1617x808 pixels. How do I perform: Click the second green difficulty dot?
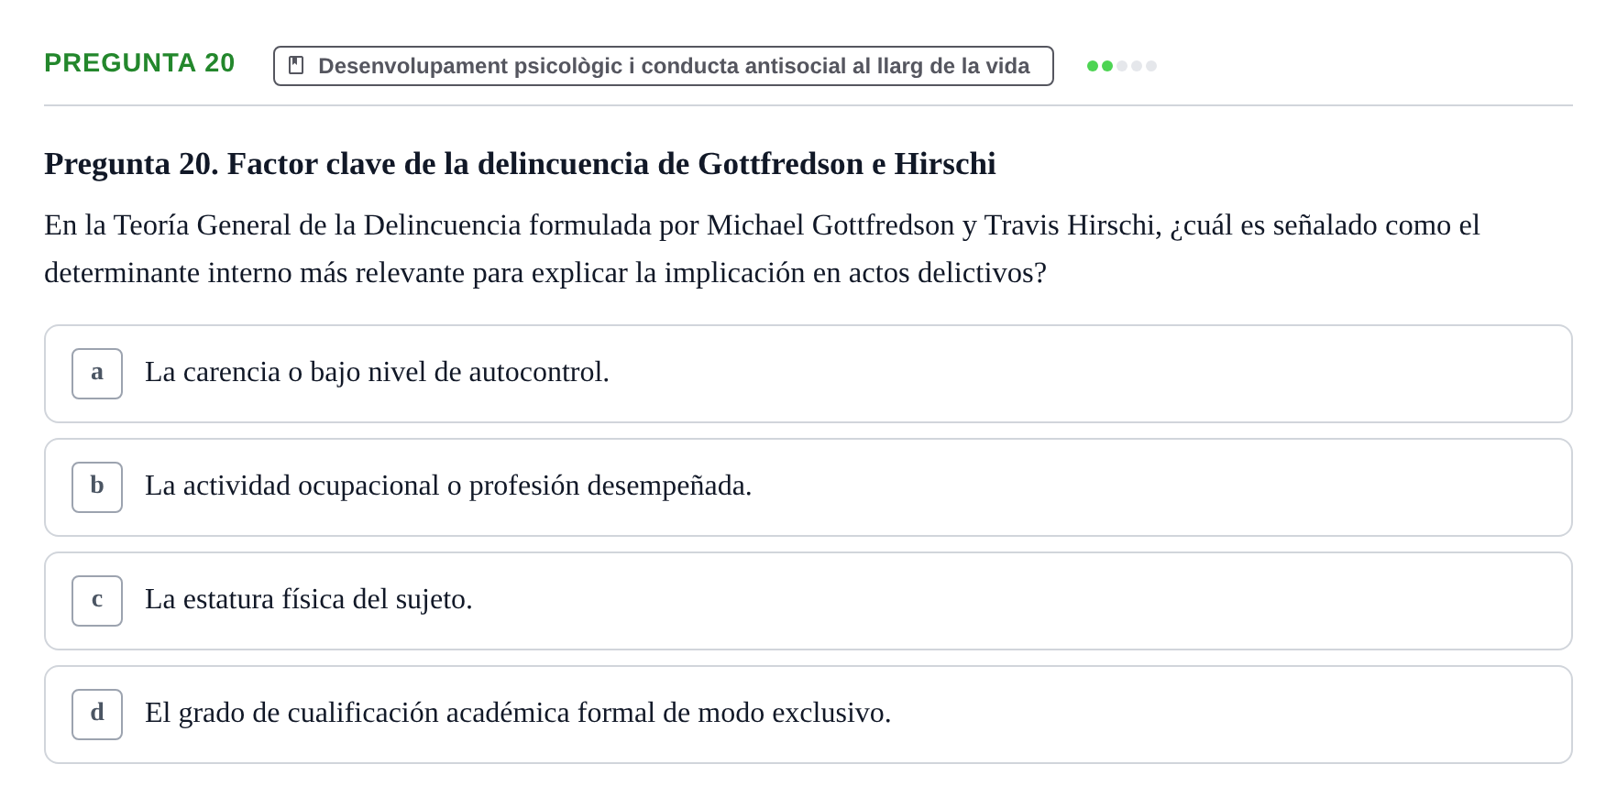pyautogui.click(x=1107, y=66)
